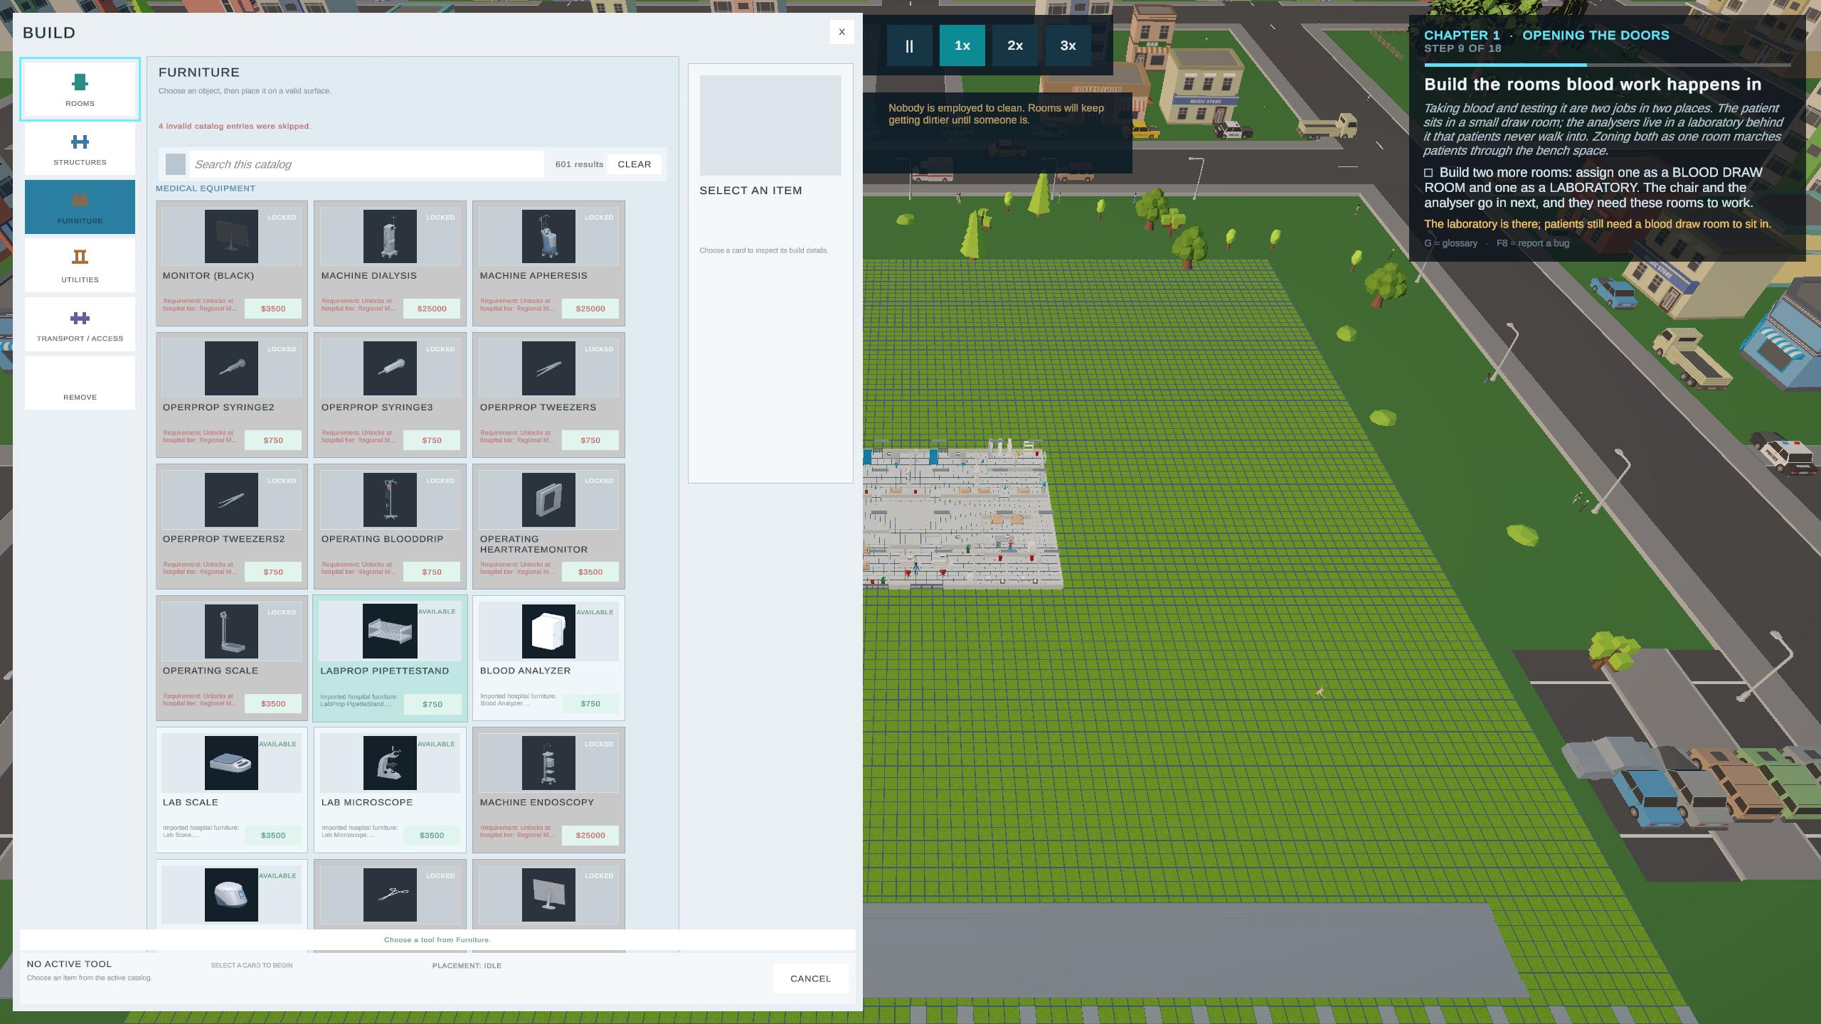Tick the Build two more rooms objective checkbox
Image resolution: width=1821 pixels, height=1024 pixels.
[1428, 173]
